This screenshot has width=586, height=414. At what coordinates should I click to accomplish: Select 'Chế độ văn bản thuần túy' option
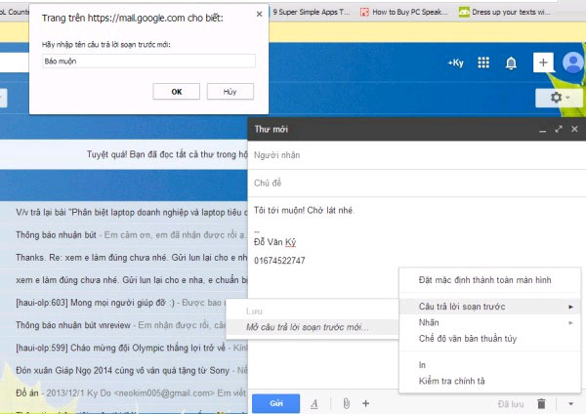click(x=489, y=339)
